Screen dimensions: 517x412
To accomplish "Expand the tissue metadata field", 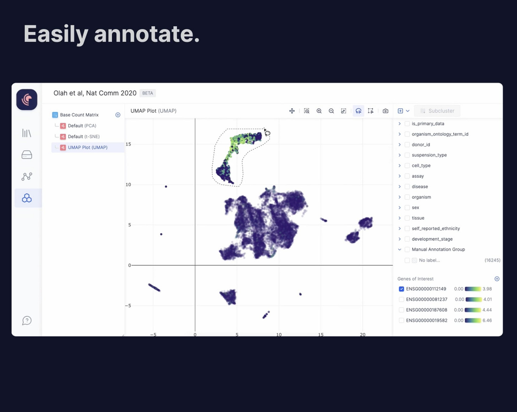I will [x=399, y=218].
